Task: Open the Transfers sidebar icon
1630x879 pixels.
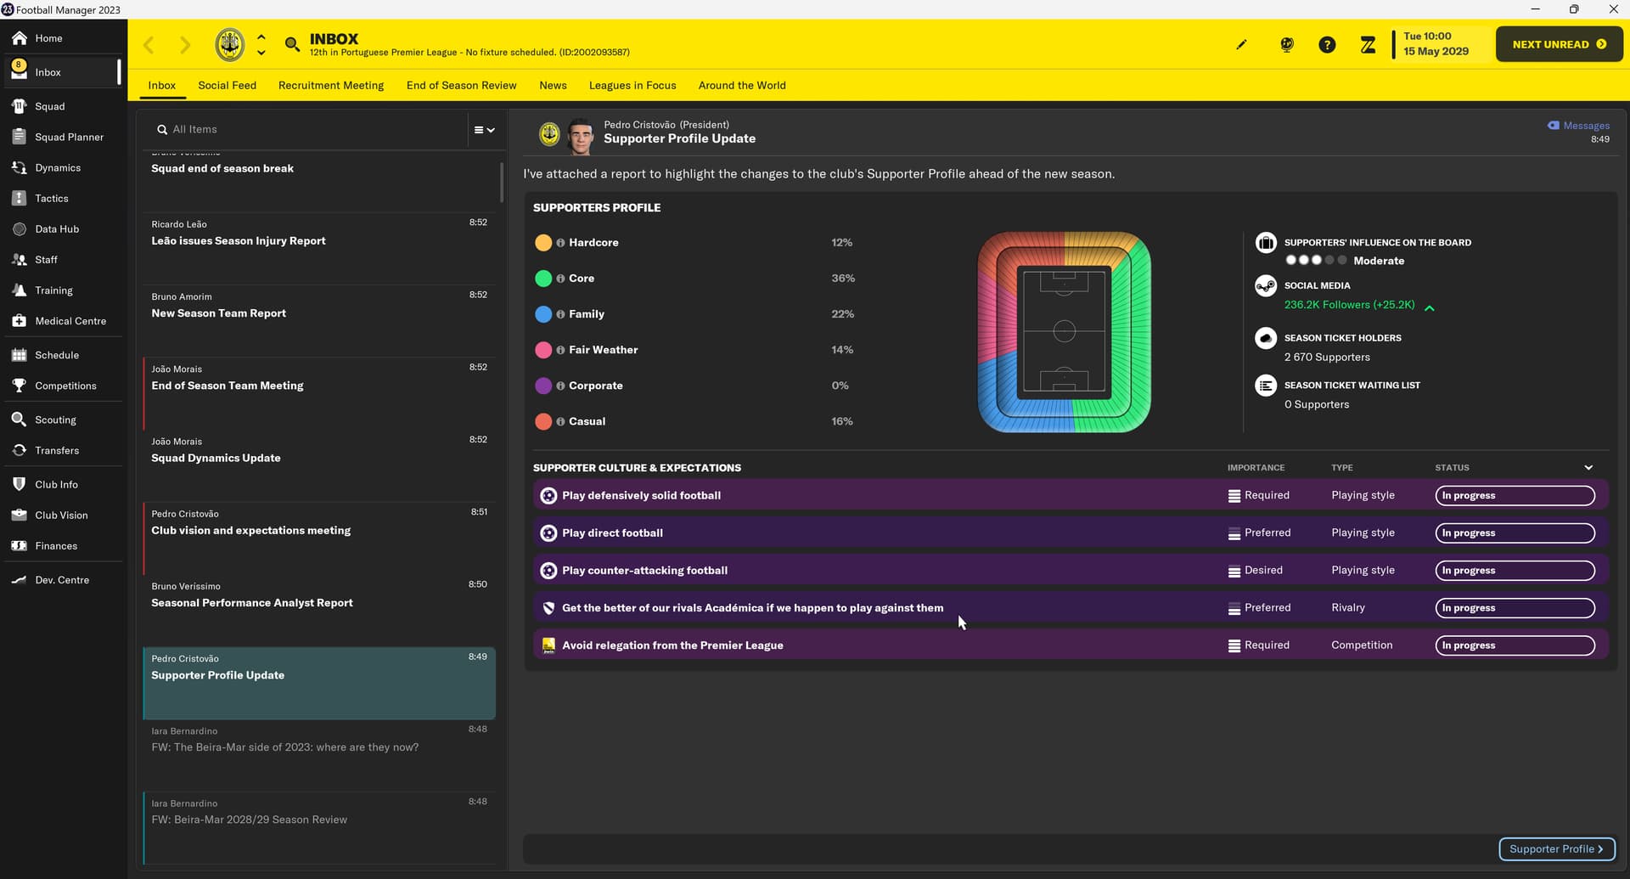Action: 19,450
